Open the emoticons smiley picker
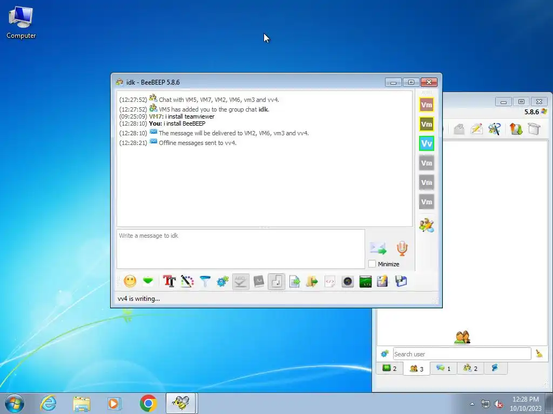This screenshot has width=553, height=414. [130, 281]
